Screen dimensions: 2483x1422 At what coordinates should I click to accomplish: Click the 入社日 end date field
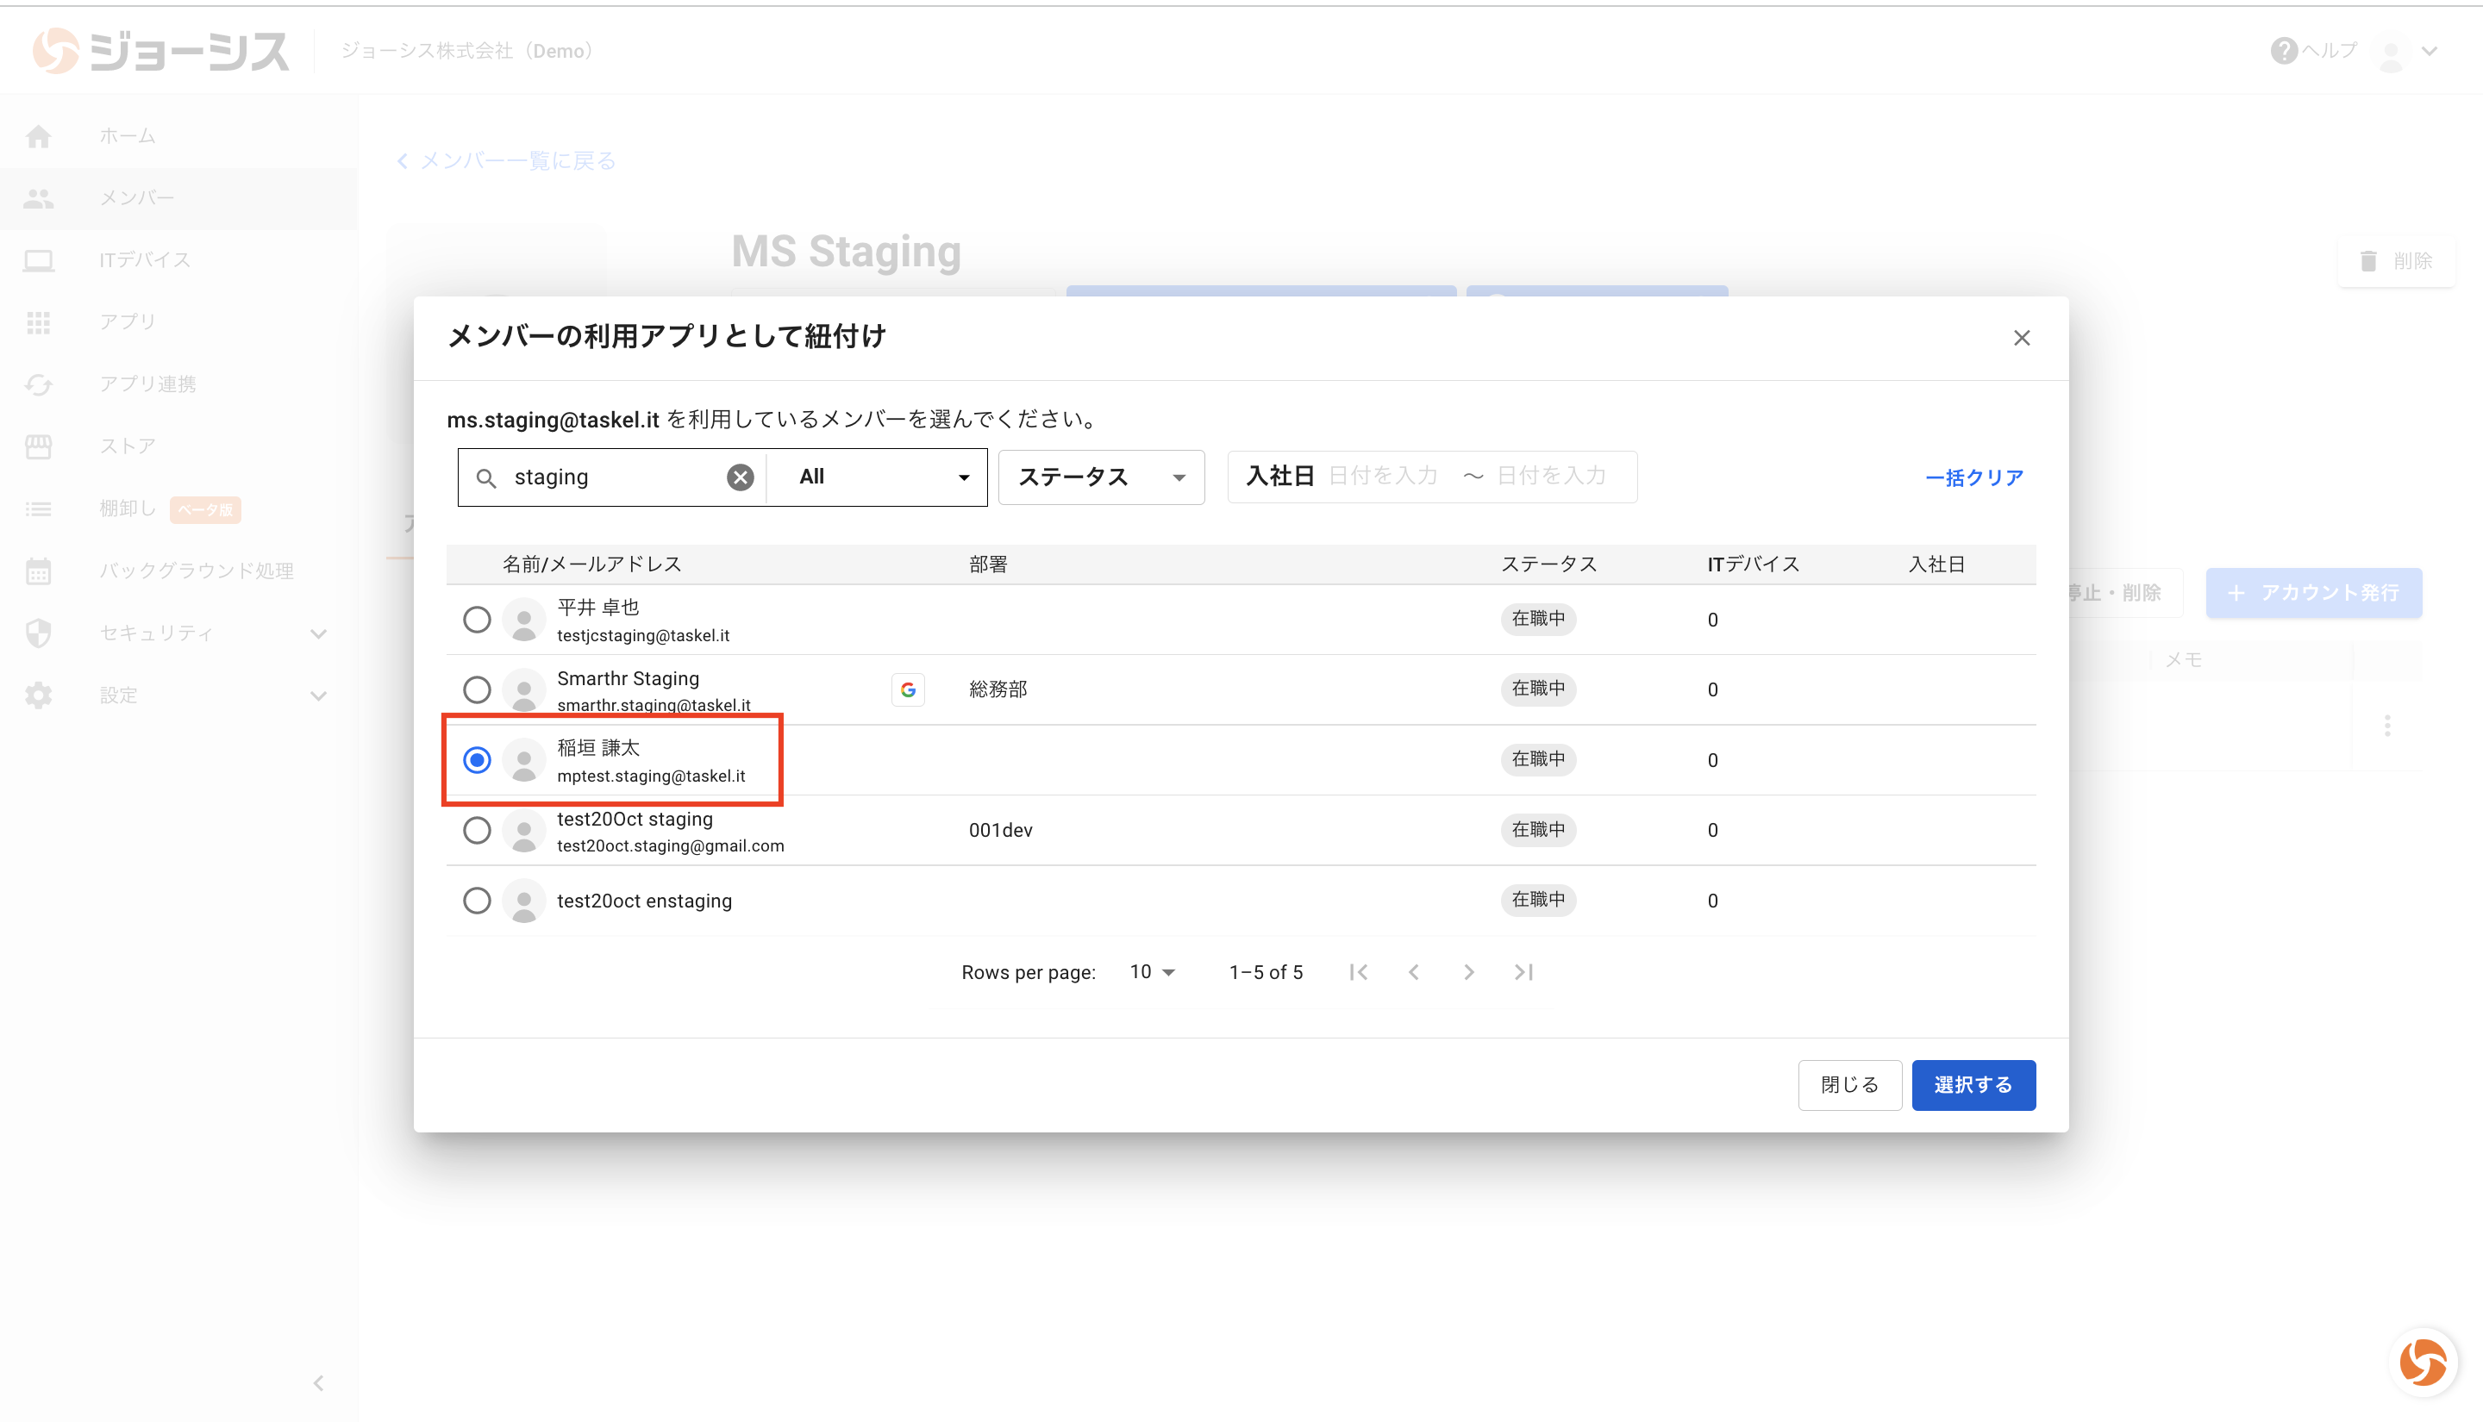(1551, 477)
